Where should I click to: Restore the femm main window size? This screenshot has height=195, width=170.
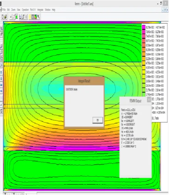click(161, 3)
